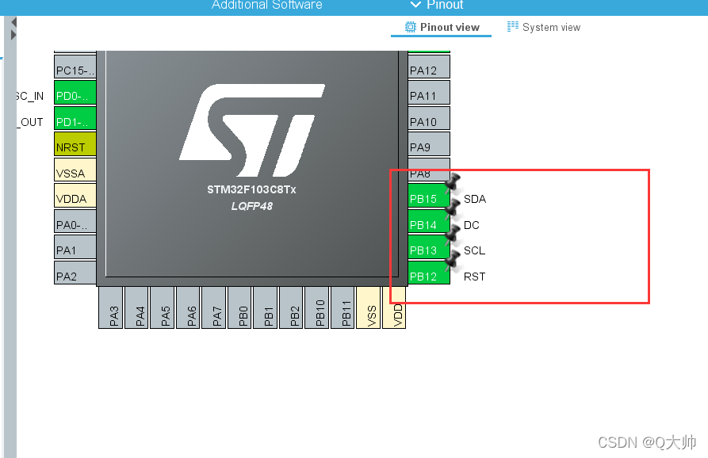Viewport: 708px width, 458px height.
Task: Select the PA7 pin
Action: coord(213,307)
